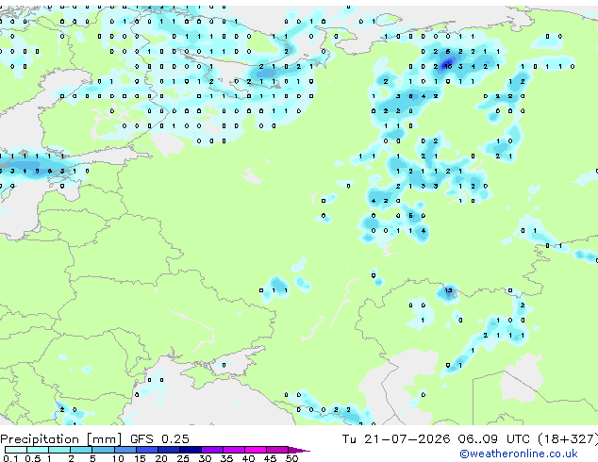Click the "45" legend scale label
Screen dimensions: 598x462
[270, 458]
